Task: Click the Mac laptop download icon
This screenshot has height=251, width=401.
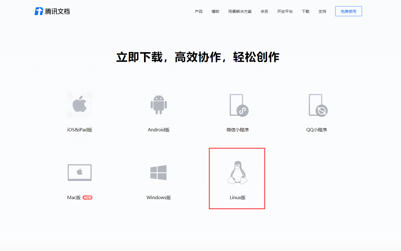Action: coord(80,173)
